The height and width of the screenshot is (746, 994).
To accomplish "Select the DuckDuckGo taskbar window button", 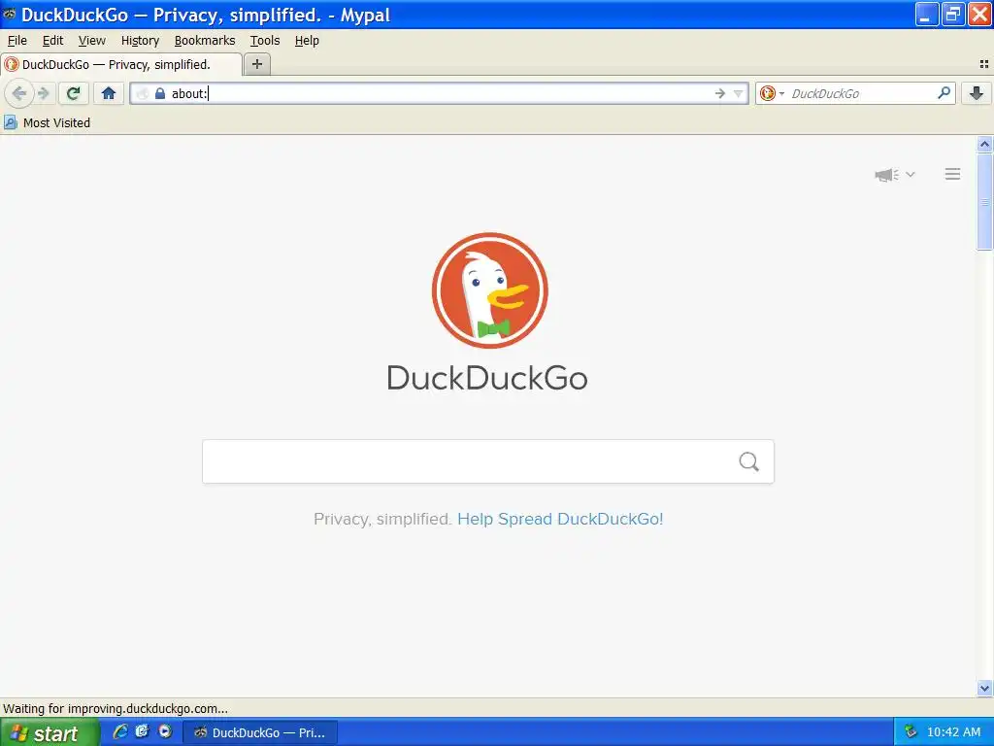I will tap(260, 732).
